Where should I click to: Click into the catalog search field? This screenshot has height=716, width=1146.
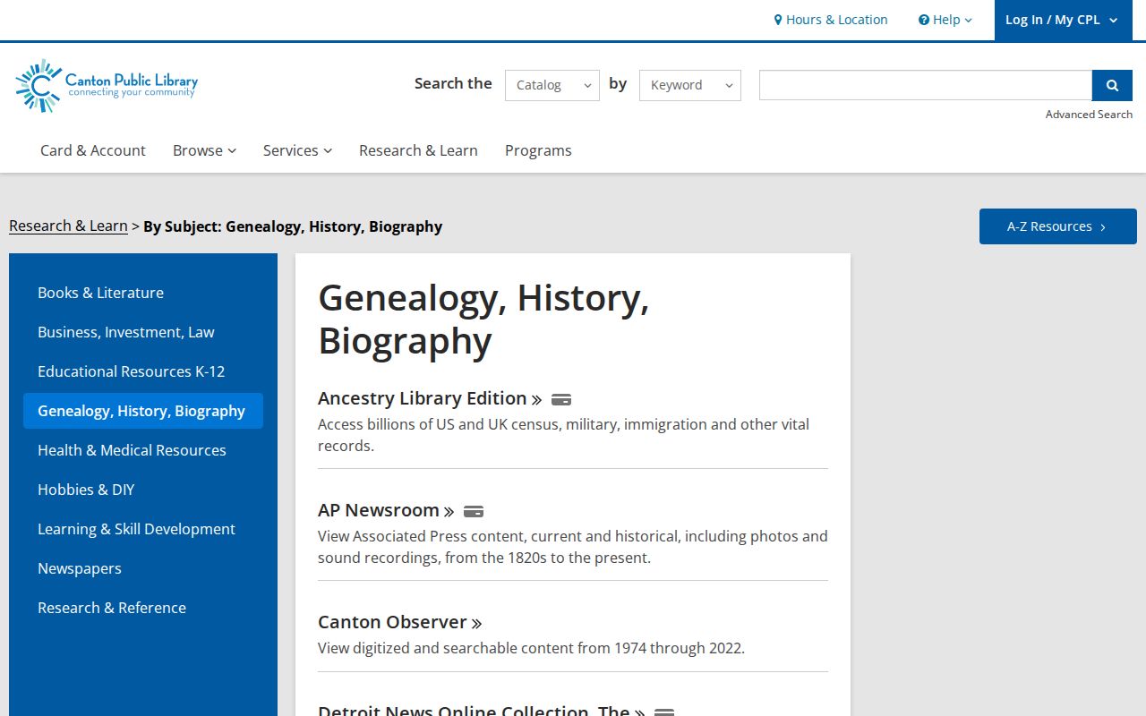(926, 85)
